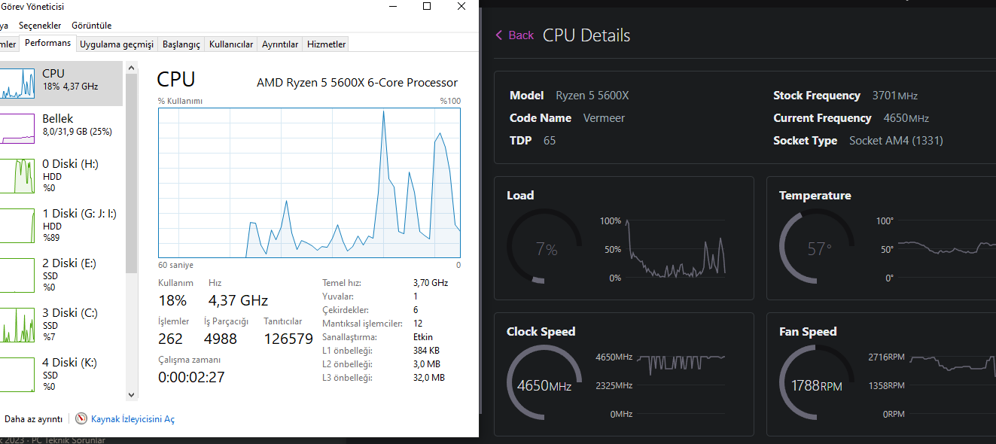Click the Bellek memory graph thumbnail

click(x=17, y=128)
